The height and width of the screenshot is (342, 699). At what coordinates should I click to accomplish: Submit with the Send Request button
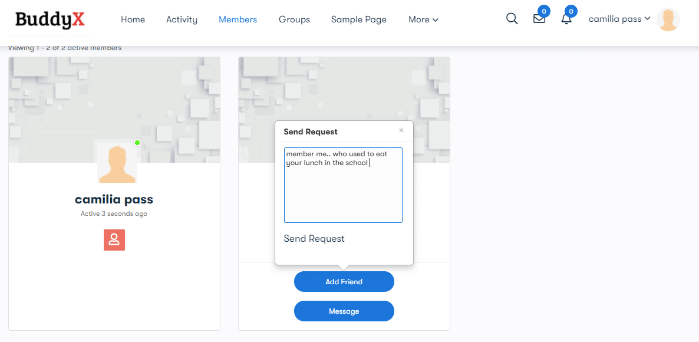click(313, 238)
